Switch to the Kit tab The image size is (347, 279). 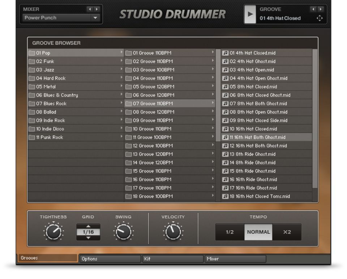(173, 259)
